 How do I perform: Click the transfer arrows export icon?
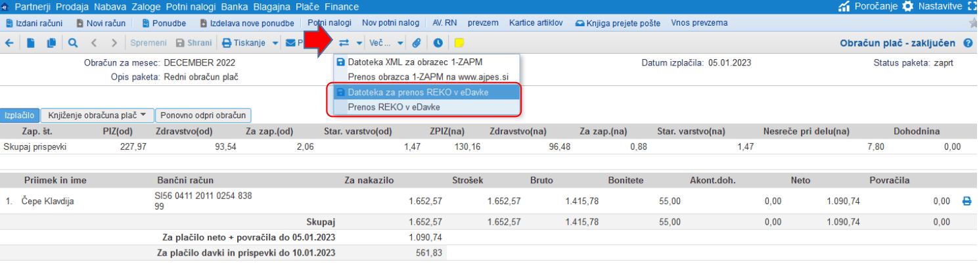point(344,43)
